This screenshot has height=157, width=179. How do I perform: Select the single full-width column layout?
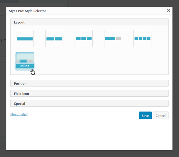pyautogui.click(x=25, y=38)
